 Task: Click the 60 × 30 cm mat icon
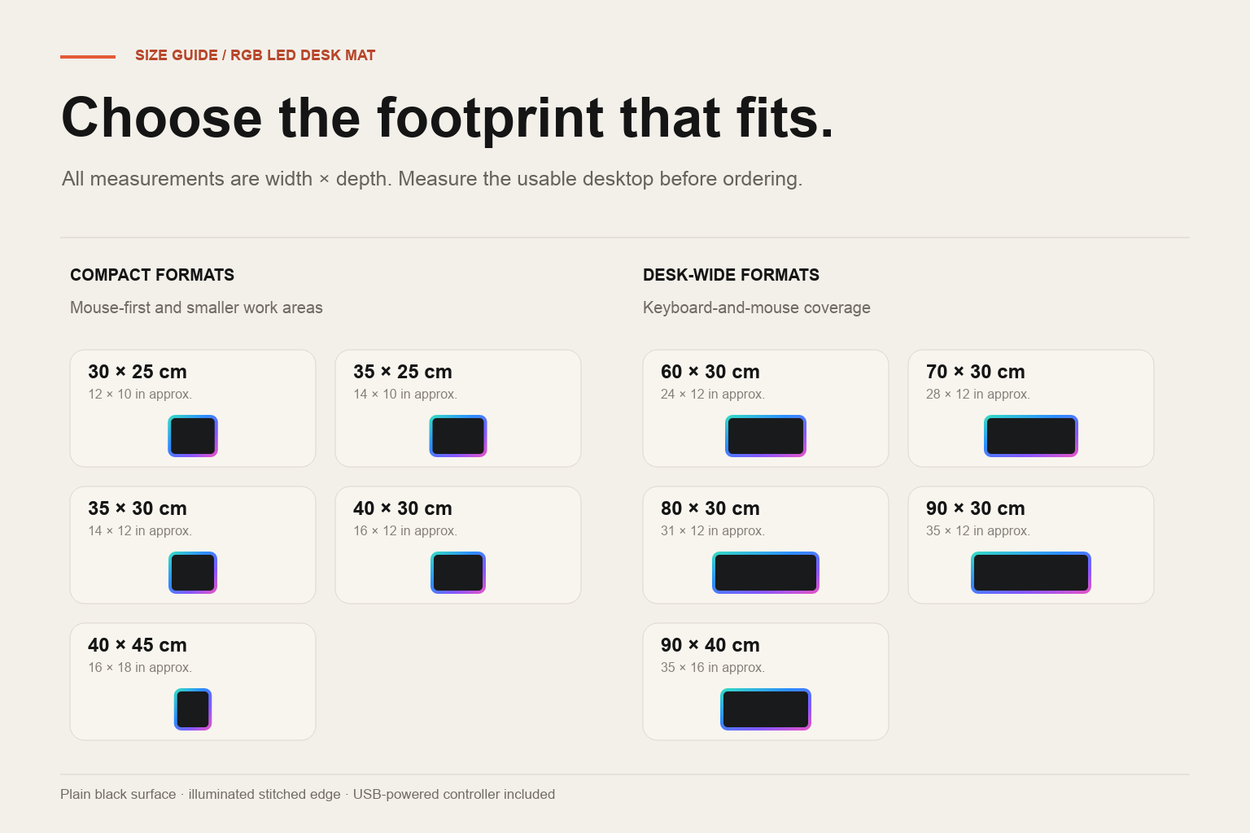coord(766,436)
